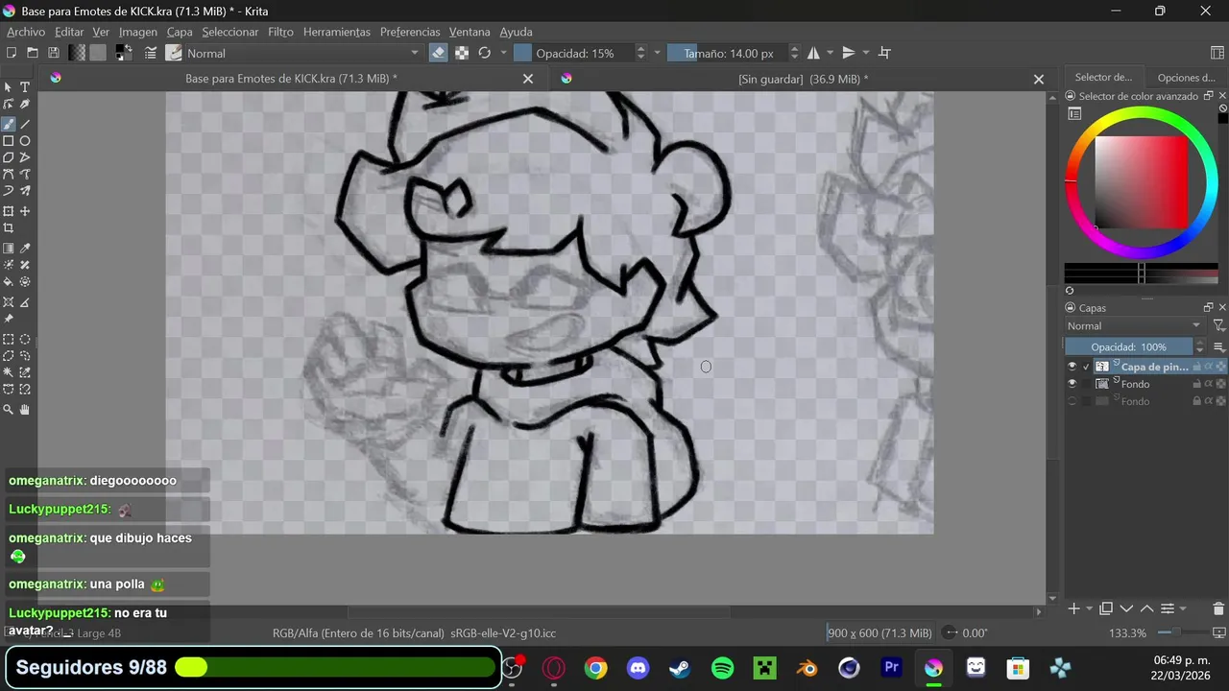Open an existing document from toolbar

(33, 53)
